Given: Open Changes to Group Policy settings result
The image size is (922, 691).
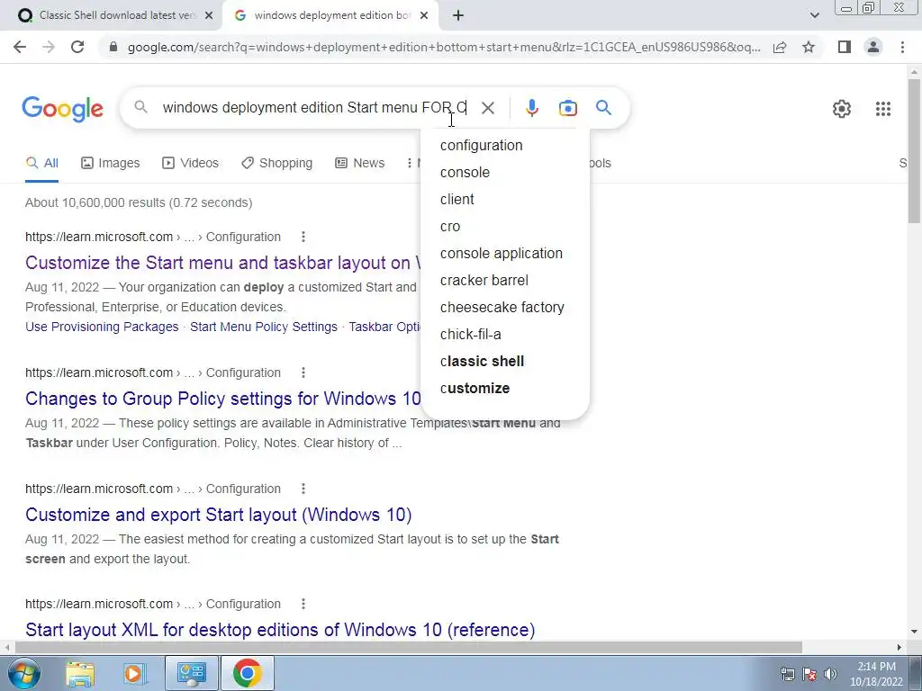Looking at the screenshot, I should (223, 399).
